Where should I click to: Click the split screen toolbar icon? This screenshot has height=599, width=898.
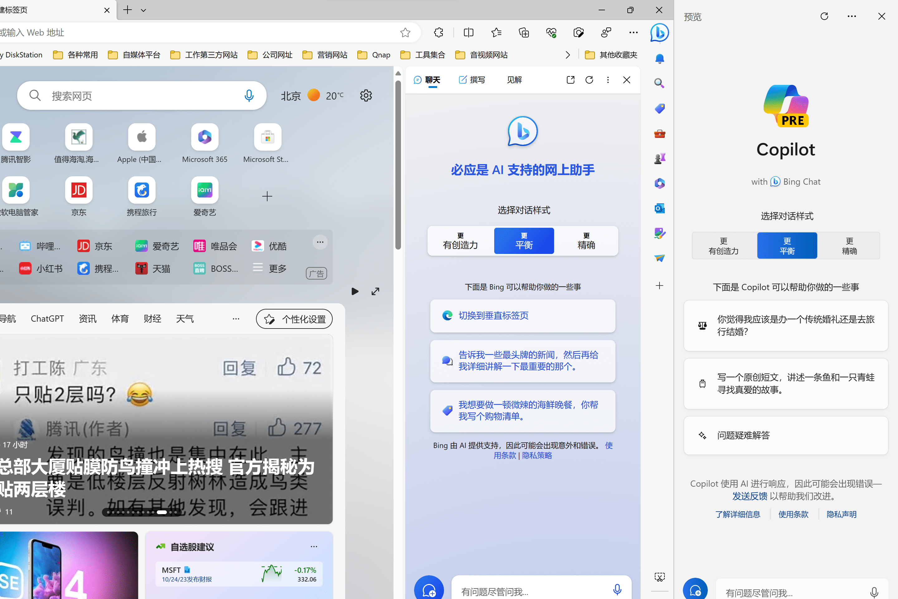click(468, 32)
